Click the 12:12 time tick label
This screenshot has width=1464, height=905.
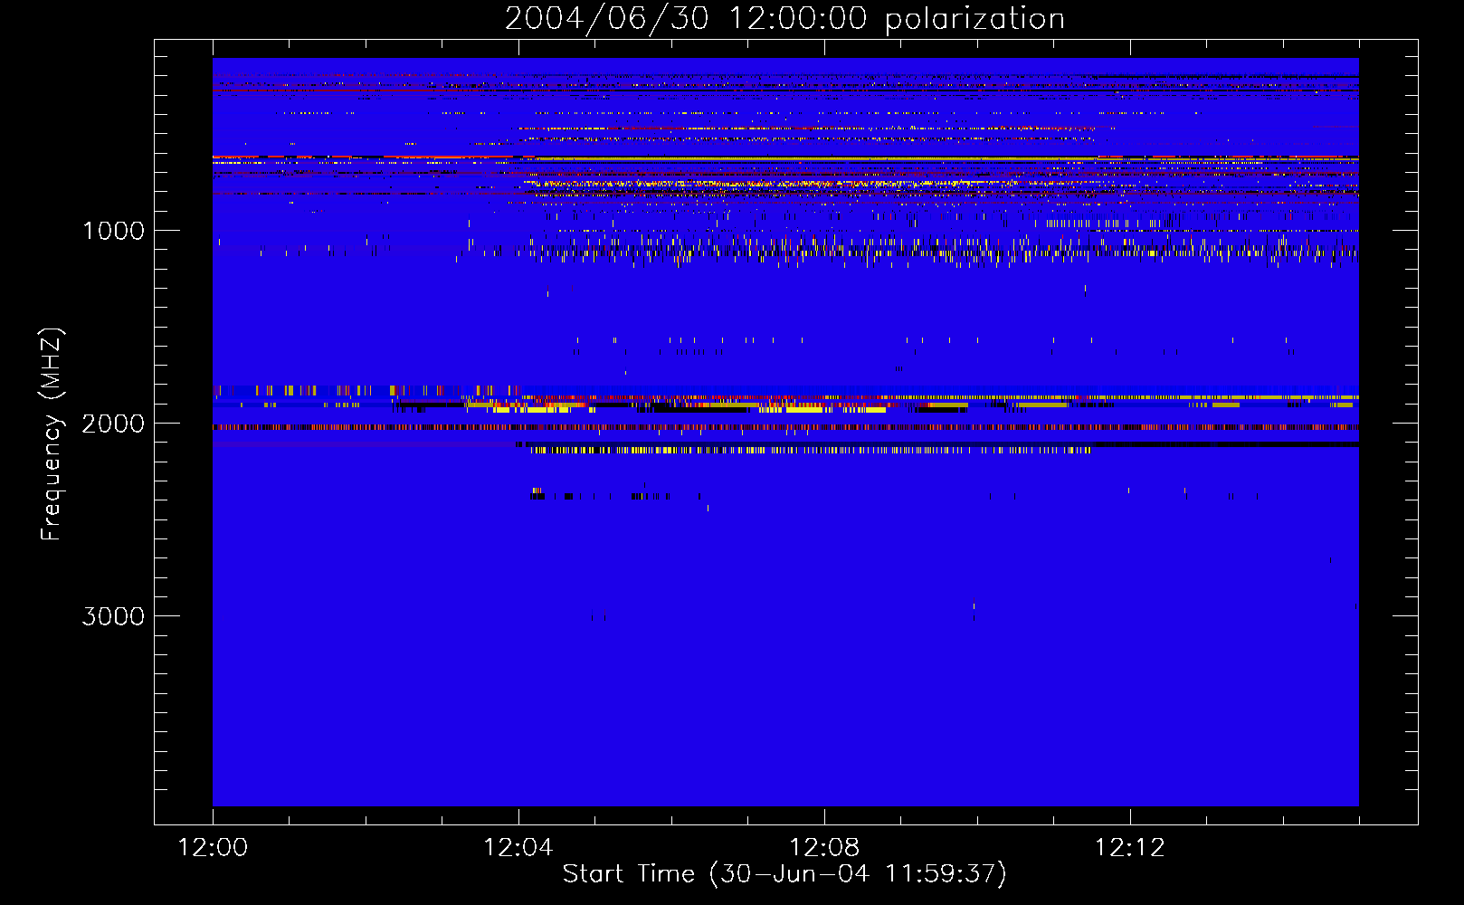click(x=1130, y=848)
